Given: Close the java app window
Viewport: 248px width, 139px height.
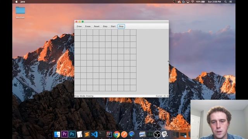Looking at the screenshot, I should point(77,22).
